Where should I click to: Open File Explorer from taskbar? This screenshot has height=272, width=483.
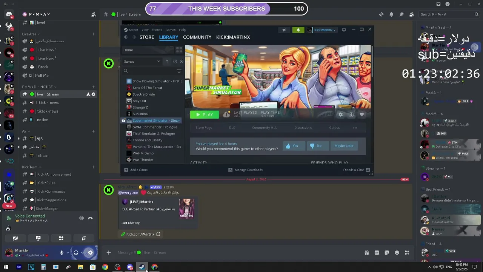80,267
